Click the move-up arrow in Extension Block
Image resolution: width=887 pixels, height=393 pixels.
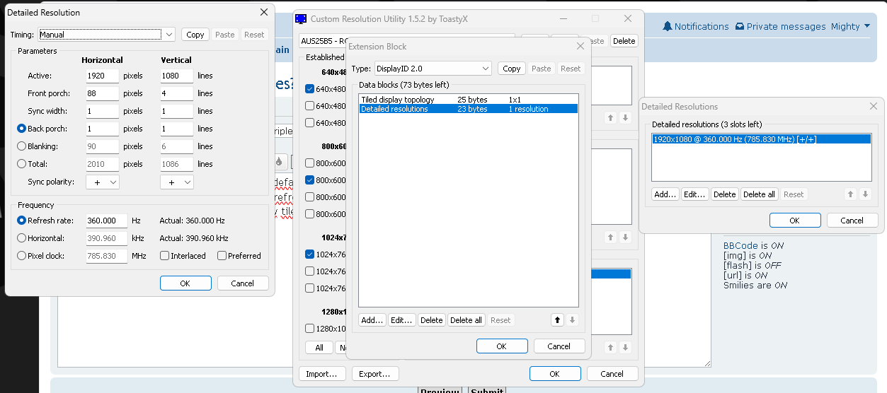point(557,320)
